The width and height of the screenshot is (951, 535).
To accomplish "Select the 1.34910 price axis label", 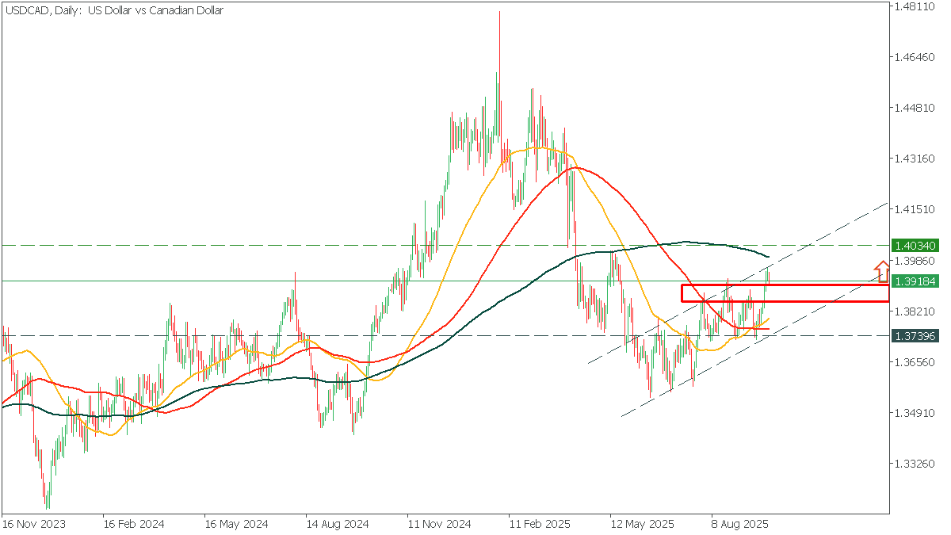I will pos(913,413).
